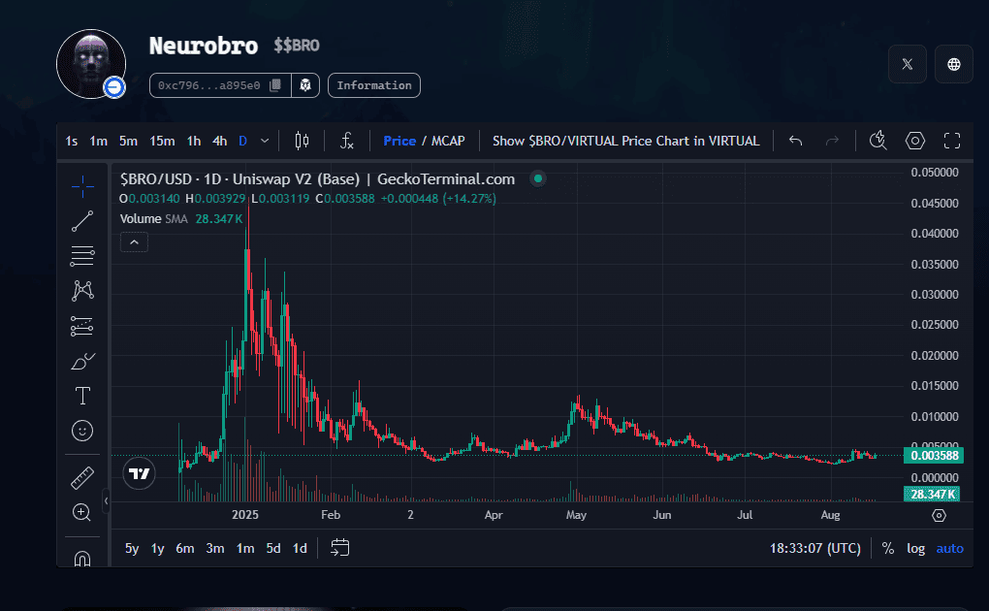
Task: Open candlestick chart type menu
Action: click(x=302, y=142)
